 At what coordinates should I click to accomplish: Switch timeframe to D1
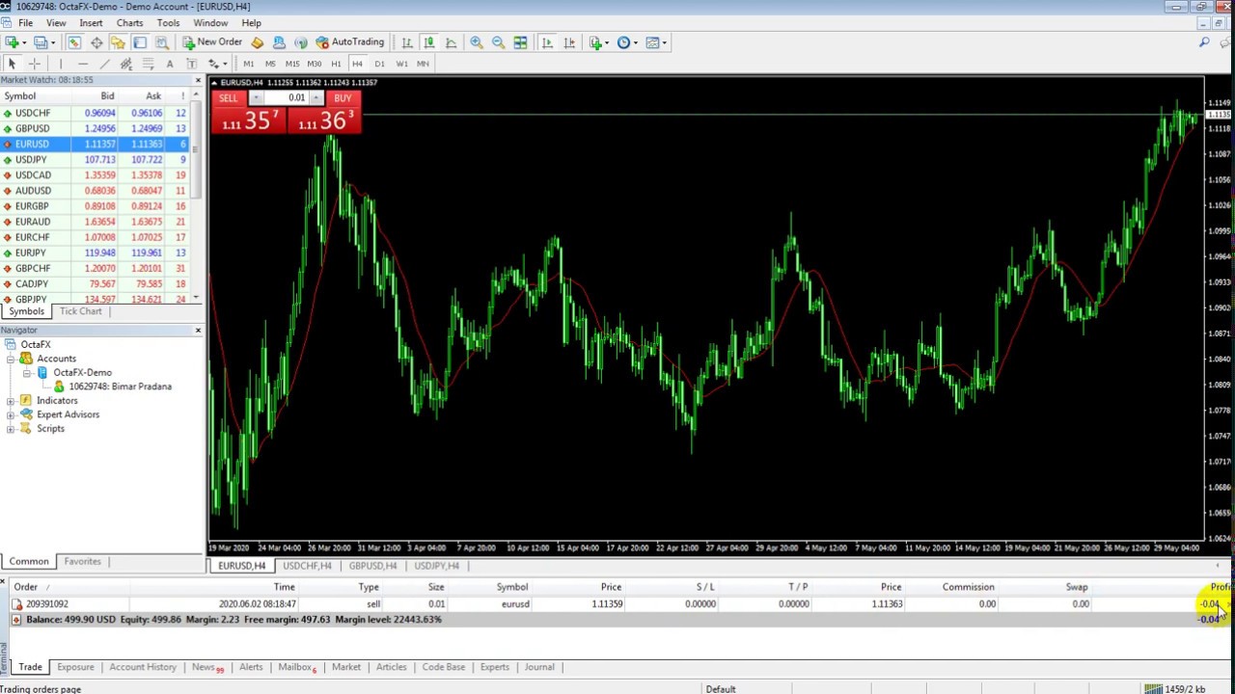(379, 64)
